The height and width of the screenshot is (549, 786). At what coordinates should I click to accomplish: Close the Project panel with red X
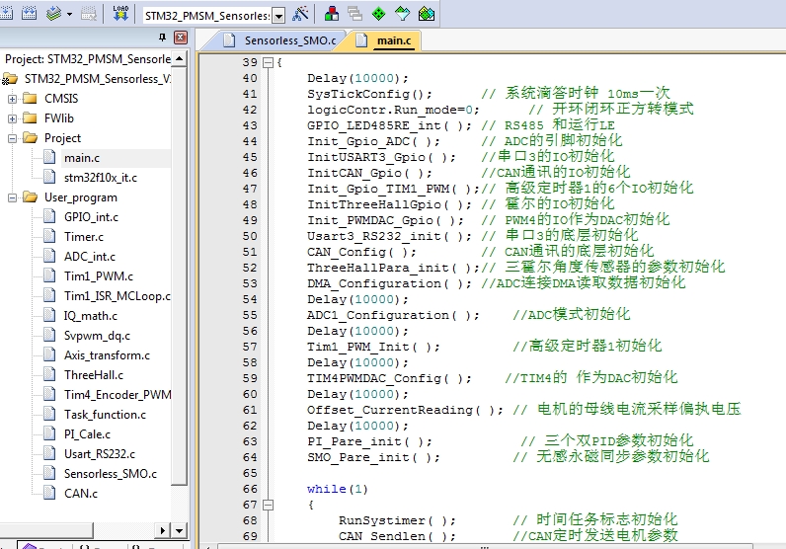181,38
